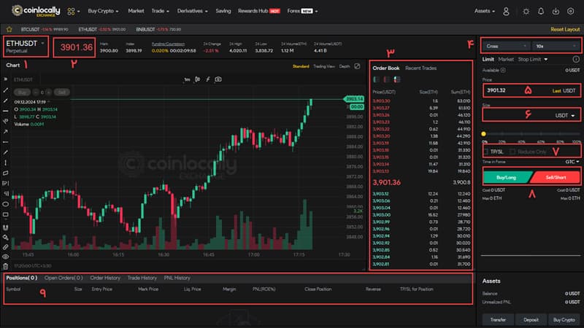Viewport: 584px width, 328px height.
Task: Open the Rewards Hub menu item
Action: point(259,11)
